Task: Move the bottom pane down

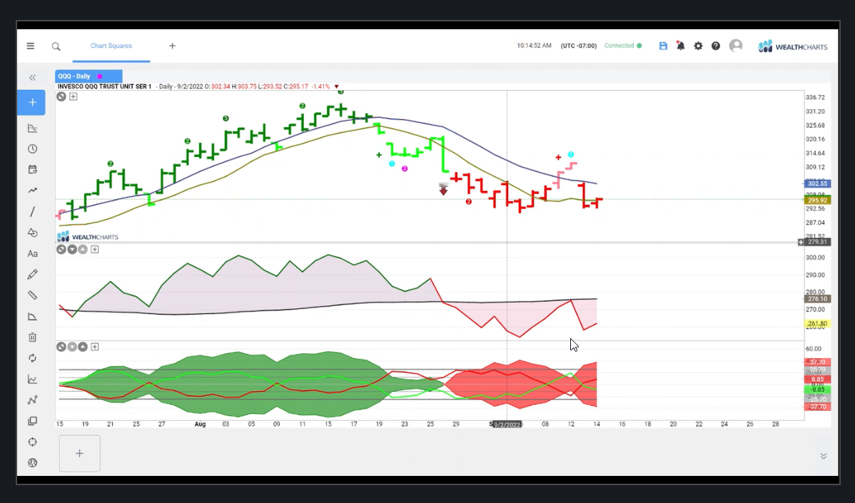Action: click(x=72, y=347)
